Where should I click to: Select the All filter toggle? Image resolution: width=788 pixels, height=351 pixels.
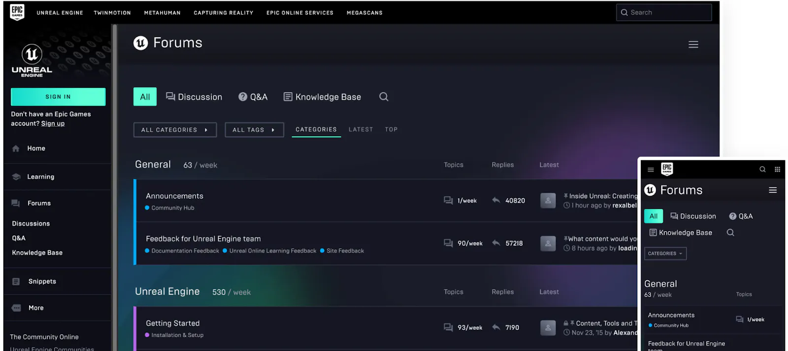coord(145,97)
